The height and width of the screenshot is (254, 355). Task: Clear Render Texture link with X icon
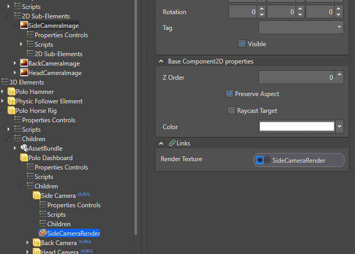click(x=267, y=160)
